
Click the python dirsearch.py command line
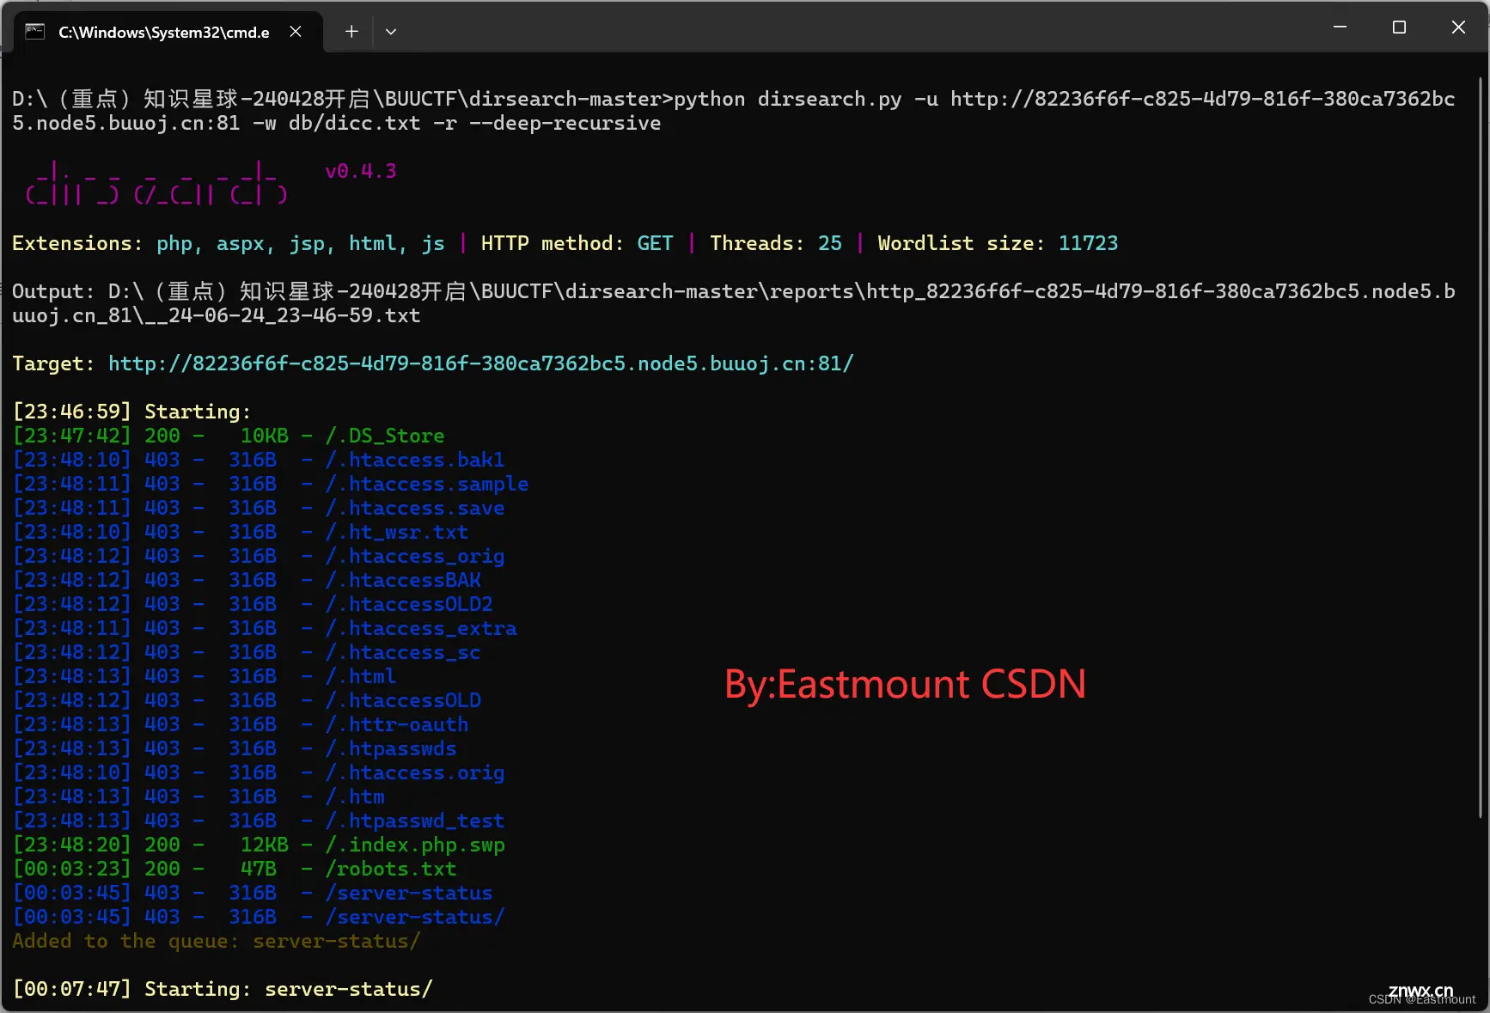734,111
